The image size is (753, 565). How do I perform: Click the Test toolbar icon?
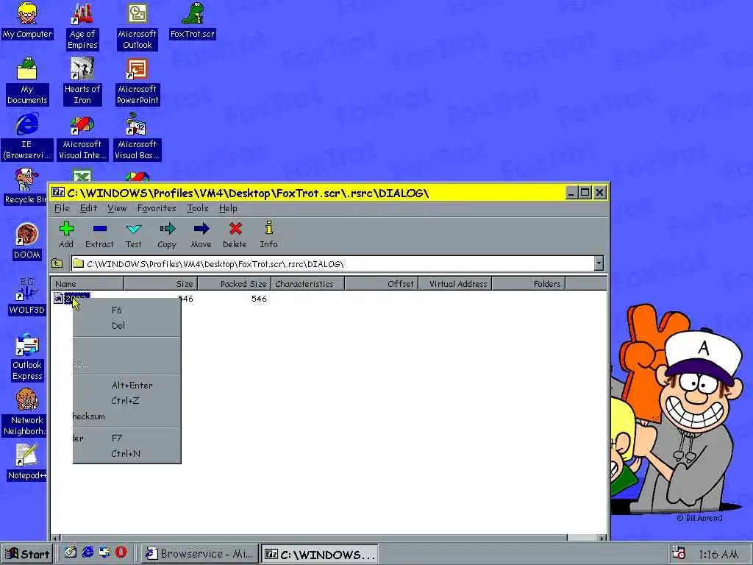click(x=134, y=229)
